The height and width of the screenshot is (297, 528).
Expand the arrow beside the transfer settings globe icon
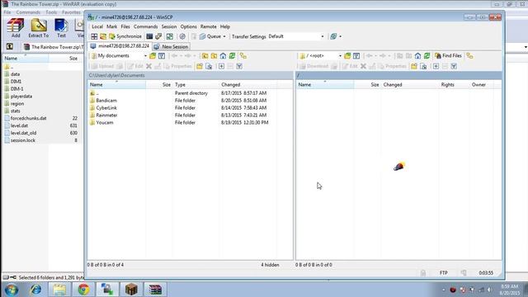pyautogui.click(x=341, y=36)
